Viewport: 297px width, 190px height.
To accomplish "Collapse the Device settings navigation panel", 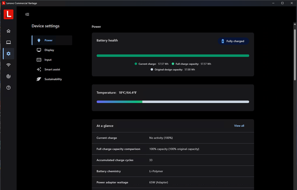I will coord(27,14).
